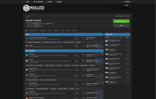Open the home icon tab in category bar
This screenshot has width=156, height=99.
click(27, 31)
